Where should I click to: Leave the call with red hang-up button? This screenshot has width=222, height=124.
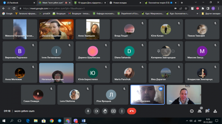coord(131,111)
